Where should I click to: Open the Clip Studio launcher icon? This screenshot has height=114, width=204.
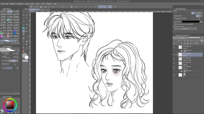tap(31, 7)
